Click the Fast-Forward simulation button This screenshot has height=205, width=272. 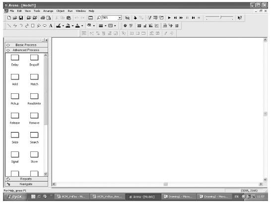181,18
